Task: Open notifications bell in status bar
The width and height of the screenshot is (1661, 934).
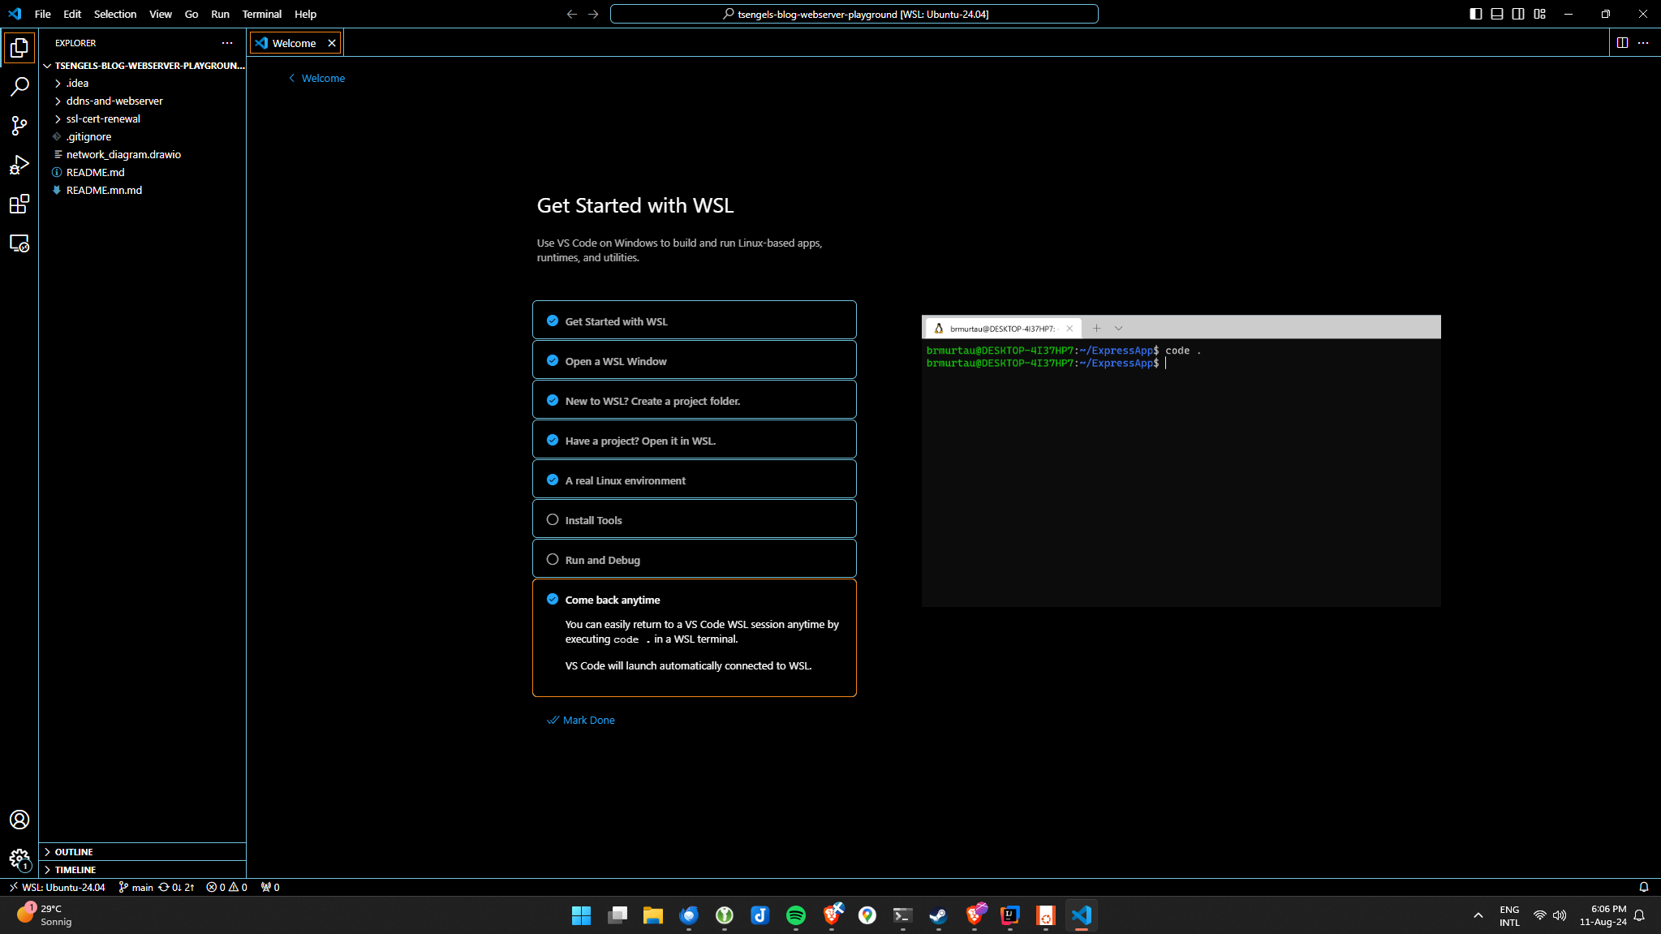Action: point(1644,887)
